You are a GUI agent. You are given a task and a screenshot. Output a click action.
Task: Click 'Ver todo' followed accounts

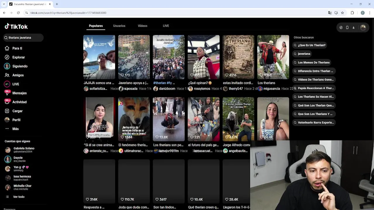tap(19, 197)
